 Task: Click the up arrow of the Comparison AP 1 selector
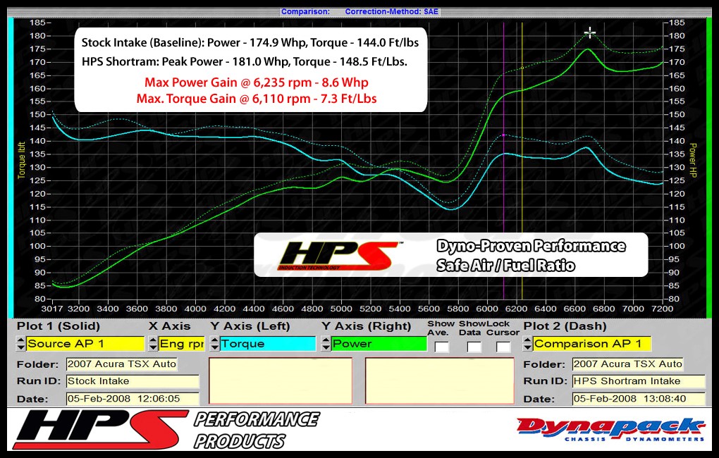click(x=527, y=340)
